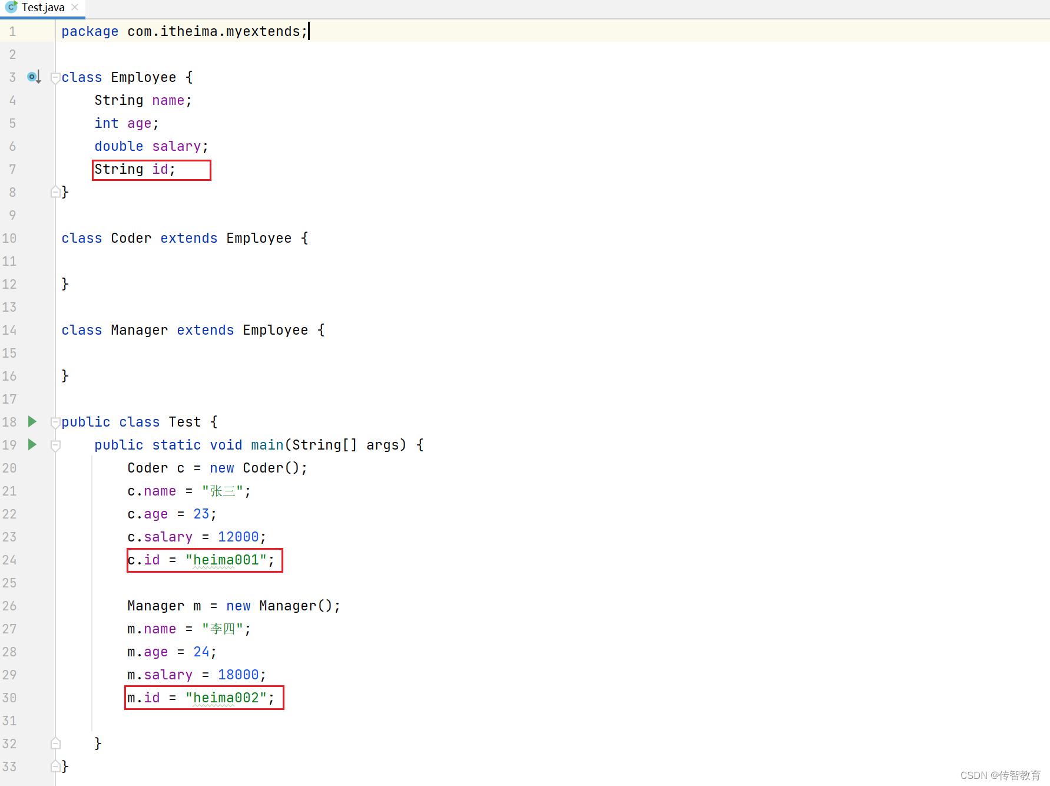Image resolution: width=1050 pixels, height=786 pixels.
Task: Click 'id' in String id declaration
Action: pos(160,169)
